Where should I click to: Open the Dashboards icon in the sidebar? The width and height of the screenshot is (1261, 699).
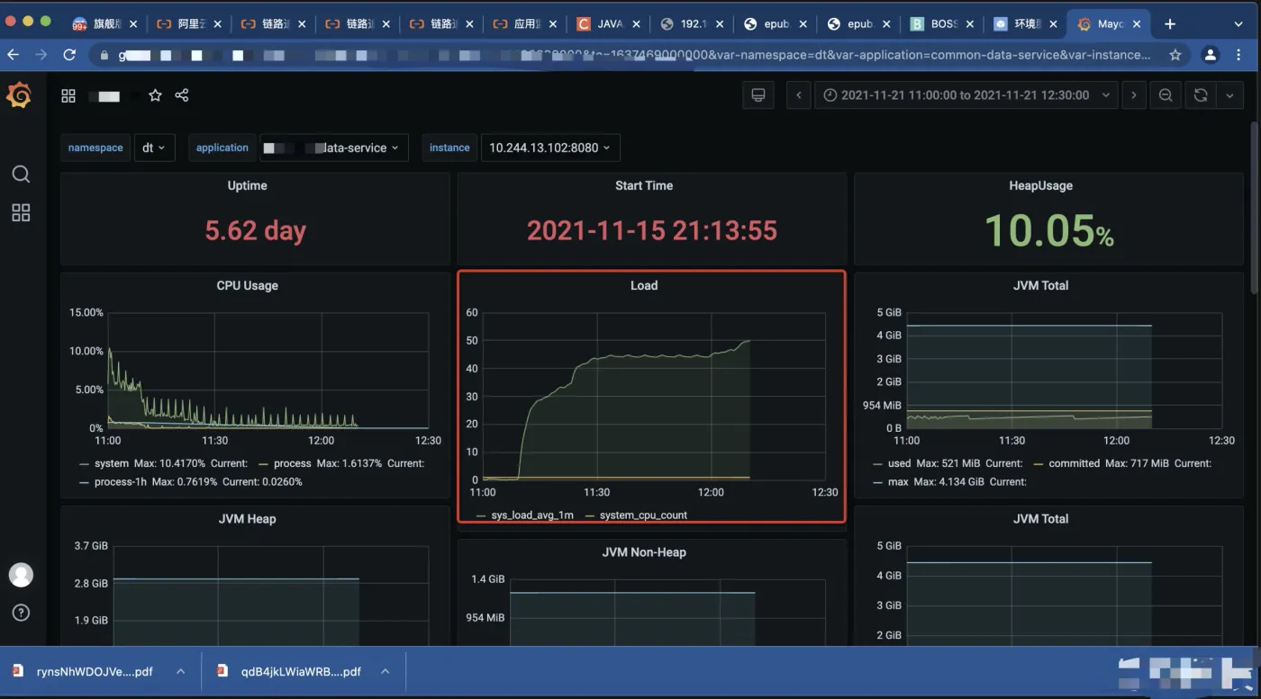(21, 213)
